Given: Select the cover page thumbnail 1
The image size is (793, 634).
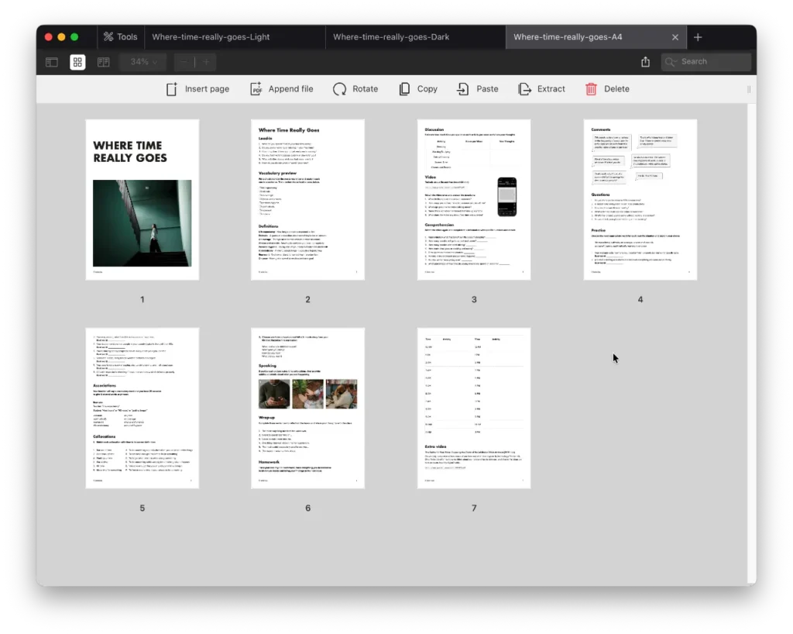Looking at the screenshot, I should pyautogui.click(x=142, y=199).
